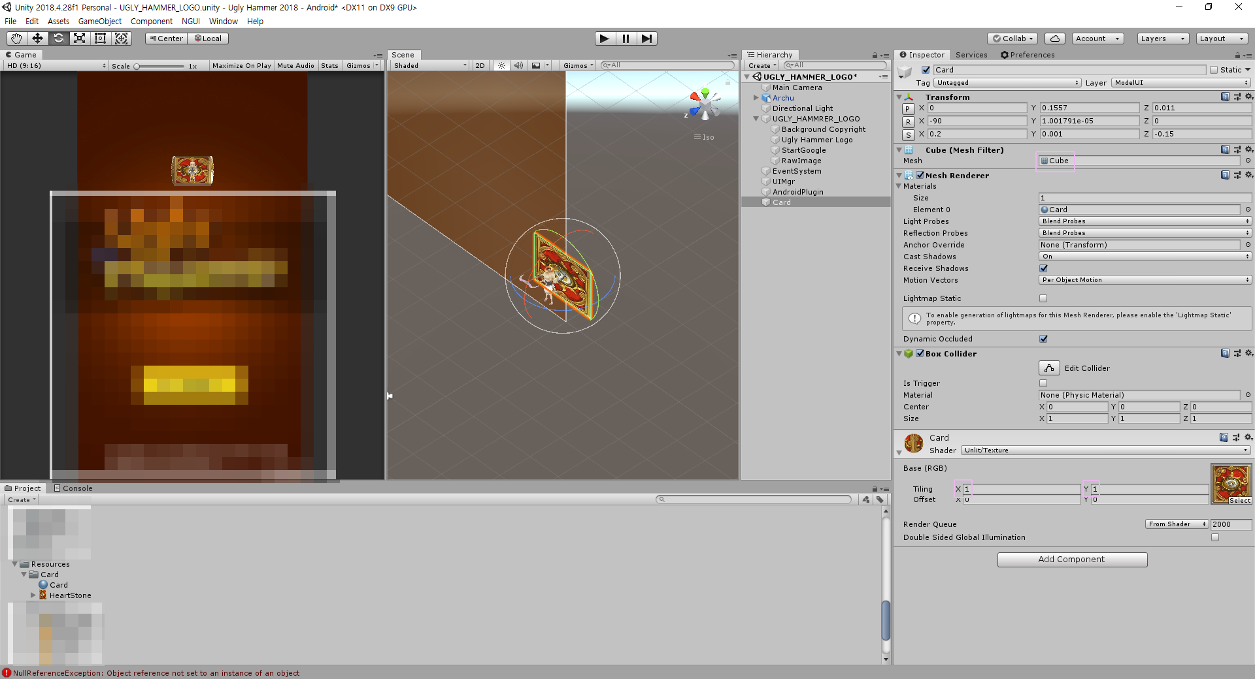Open Transform component settings gear
The height and width of the screenshot is (679, 1255).
point(1248,97)
